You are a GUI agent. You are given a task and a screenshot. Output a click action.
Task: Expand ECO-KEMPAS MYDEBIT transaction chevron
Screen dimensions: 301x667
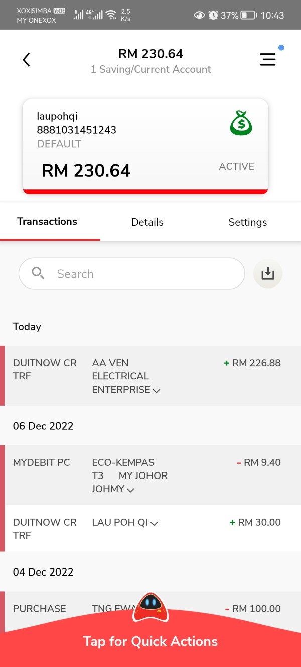coord(130,490)
